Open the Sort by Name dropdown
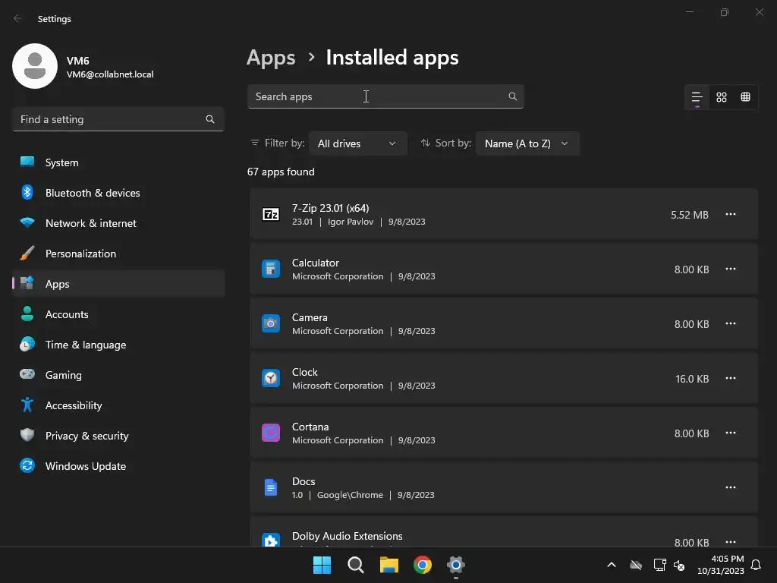Screen dimensions: 777x583 pyautogui.click(x=527, y=143)
